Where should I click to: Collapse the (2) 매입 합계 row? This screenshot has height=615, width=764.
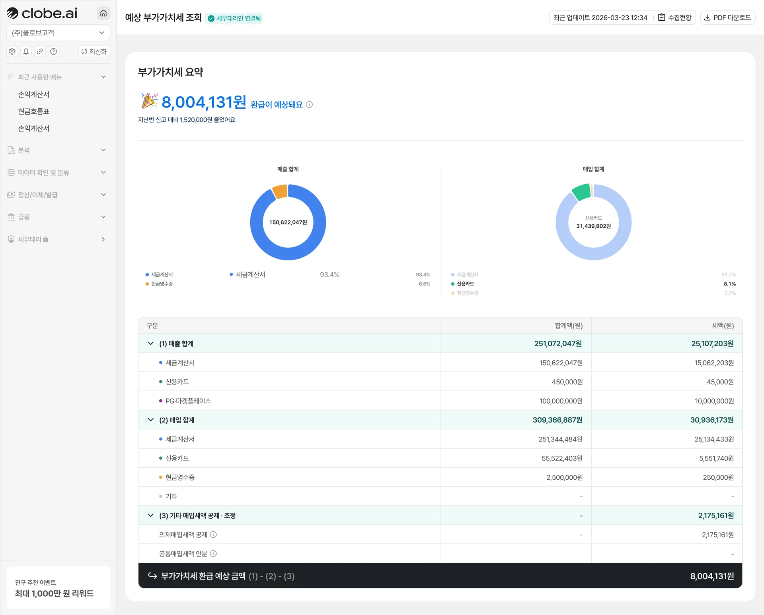pos(151,420)
